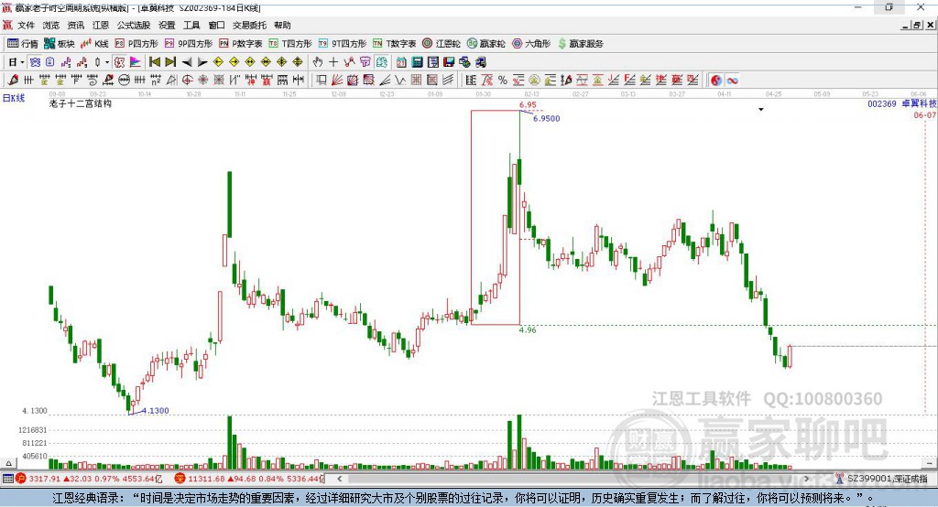The height and width of the screenshot is (507, 938).
Task: Switch to the K线 chart view
Action: tap(94, 44)
